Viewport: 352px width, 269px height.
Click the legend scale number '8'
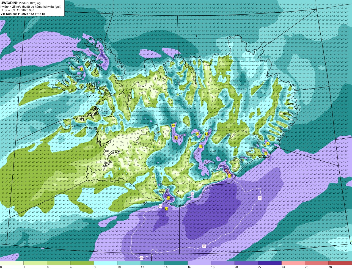(x=94, y=267)
